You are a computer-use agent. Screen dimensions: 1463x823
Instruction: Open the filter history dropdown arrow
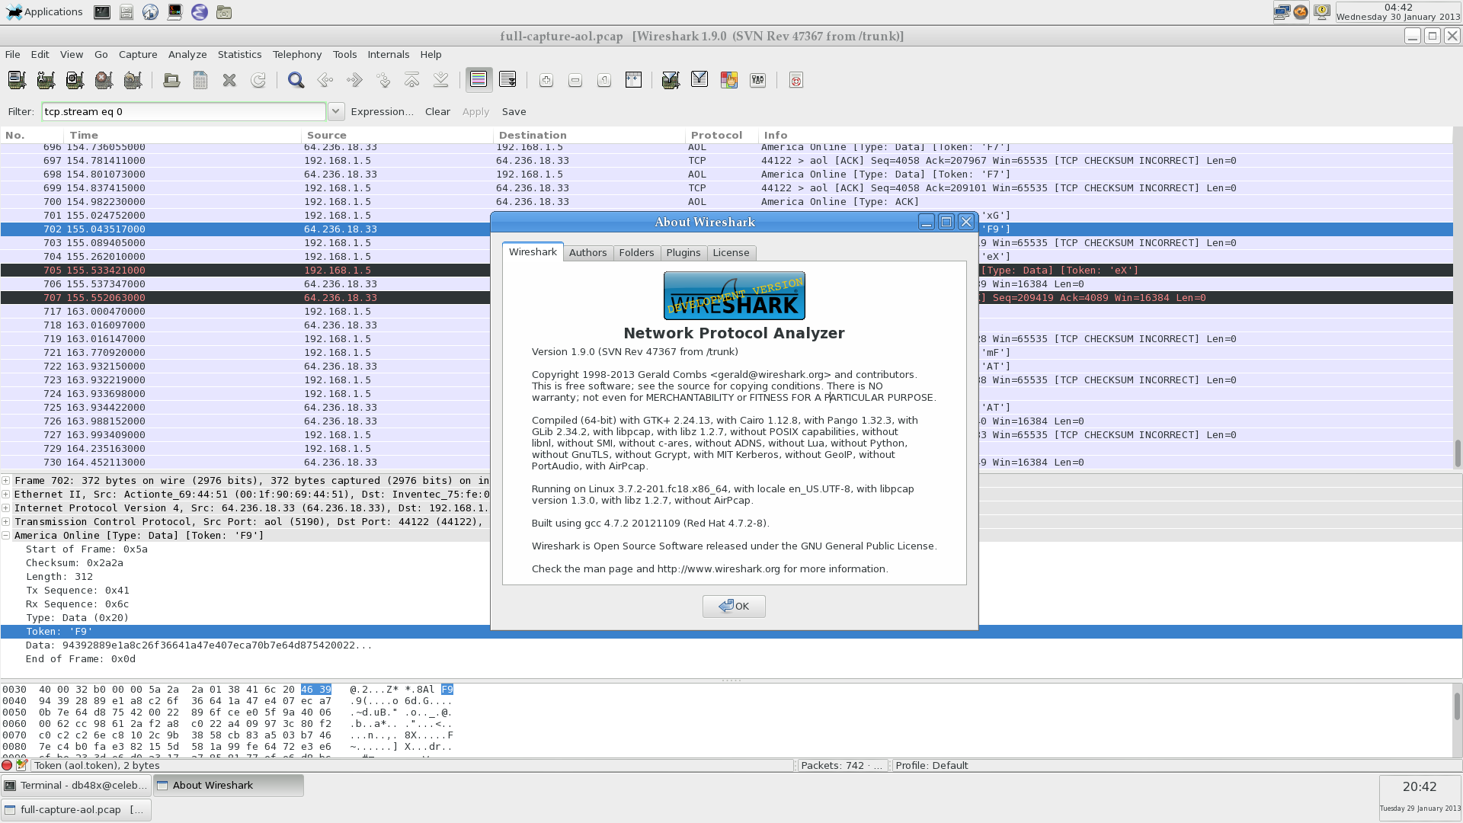[x=335, y=112]
